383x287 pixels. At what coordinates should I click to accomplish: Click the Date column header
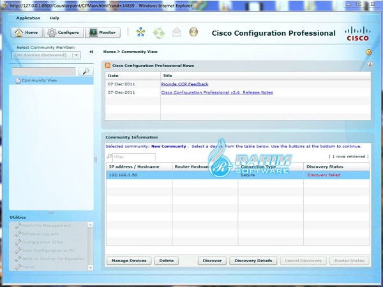pos(133,76)
